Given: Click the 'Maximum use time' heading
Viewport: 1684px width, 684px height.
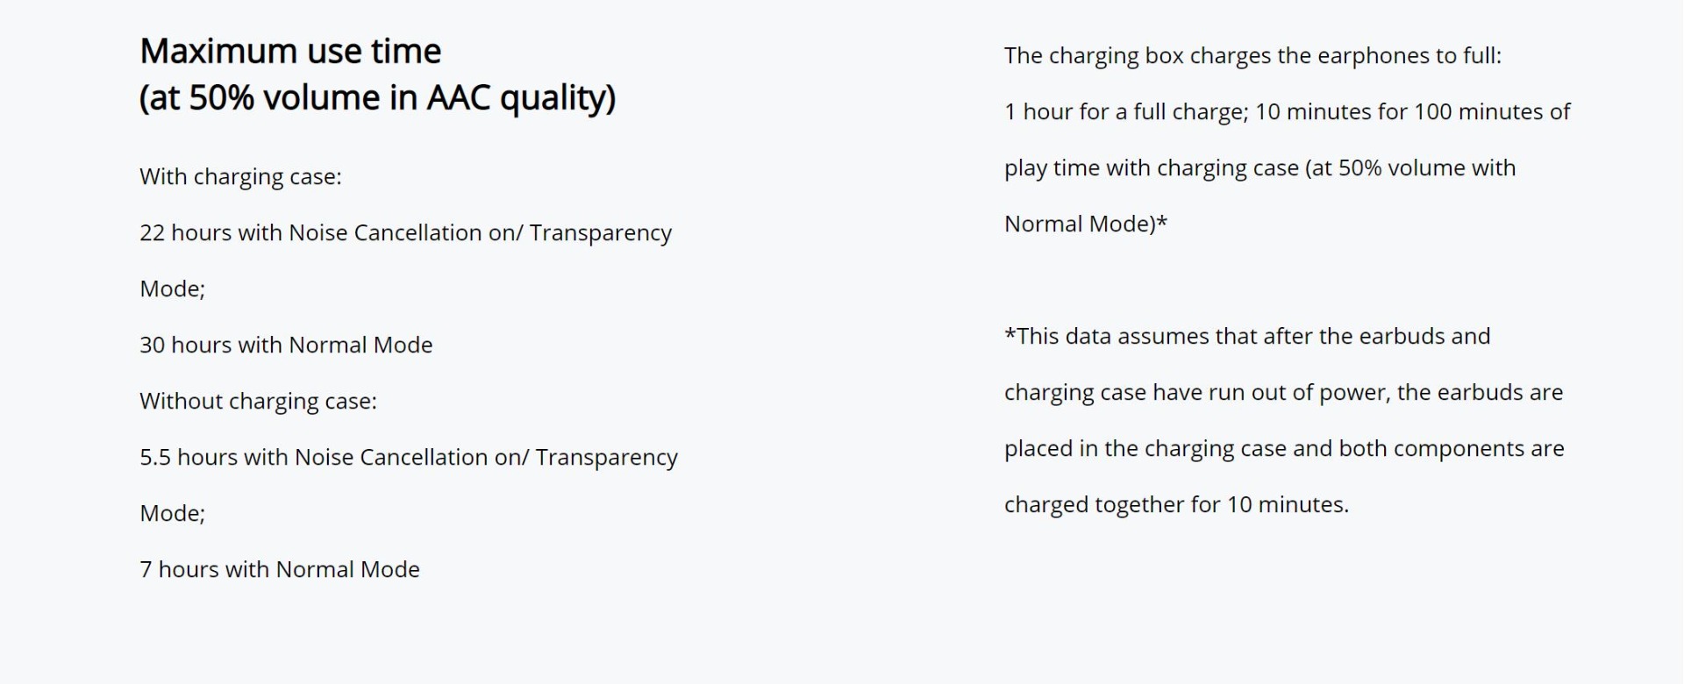Looking at the screenshot, I should click(x=290, y=51).
